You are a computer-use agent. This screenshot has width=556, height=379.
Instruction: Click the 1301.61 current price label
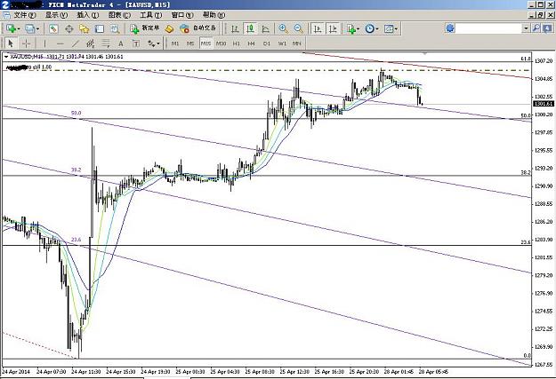pos(544,104)
